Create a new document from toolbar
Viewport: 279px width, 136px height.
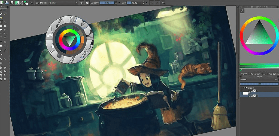2,3
